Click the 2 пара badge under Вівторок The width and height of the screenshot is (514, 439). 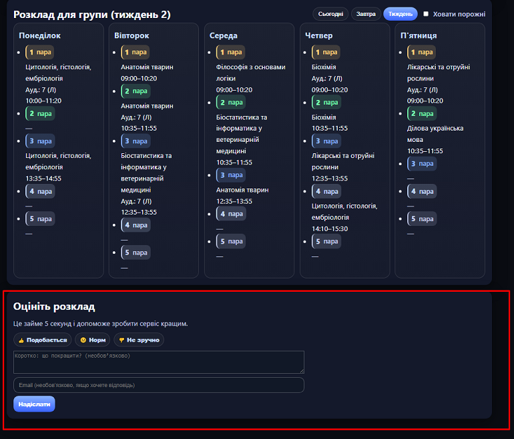click(x=136, y=91)
